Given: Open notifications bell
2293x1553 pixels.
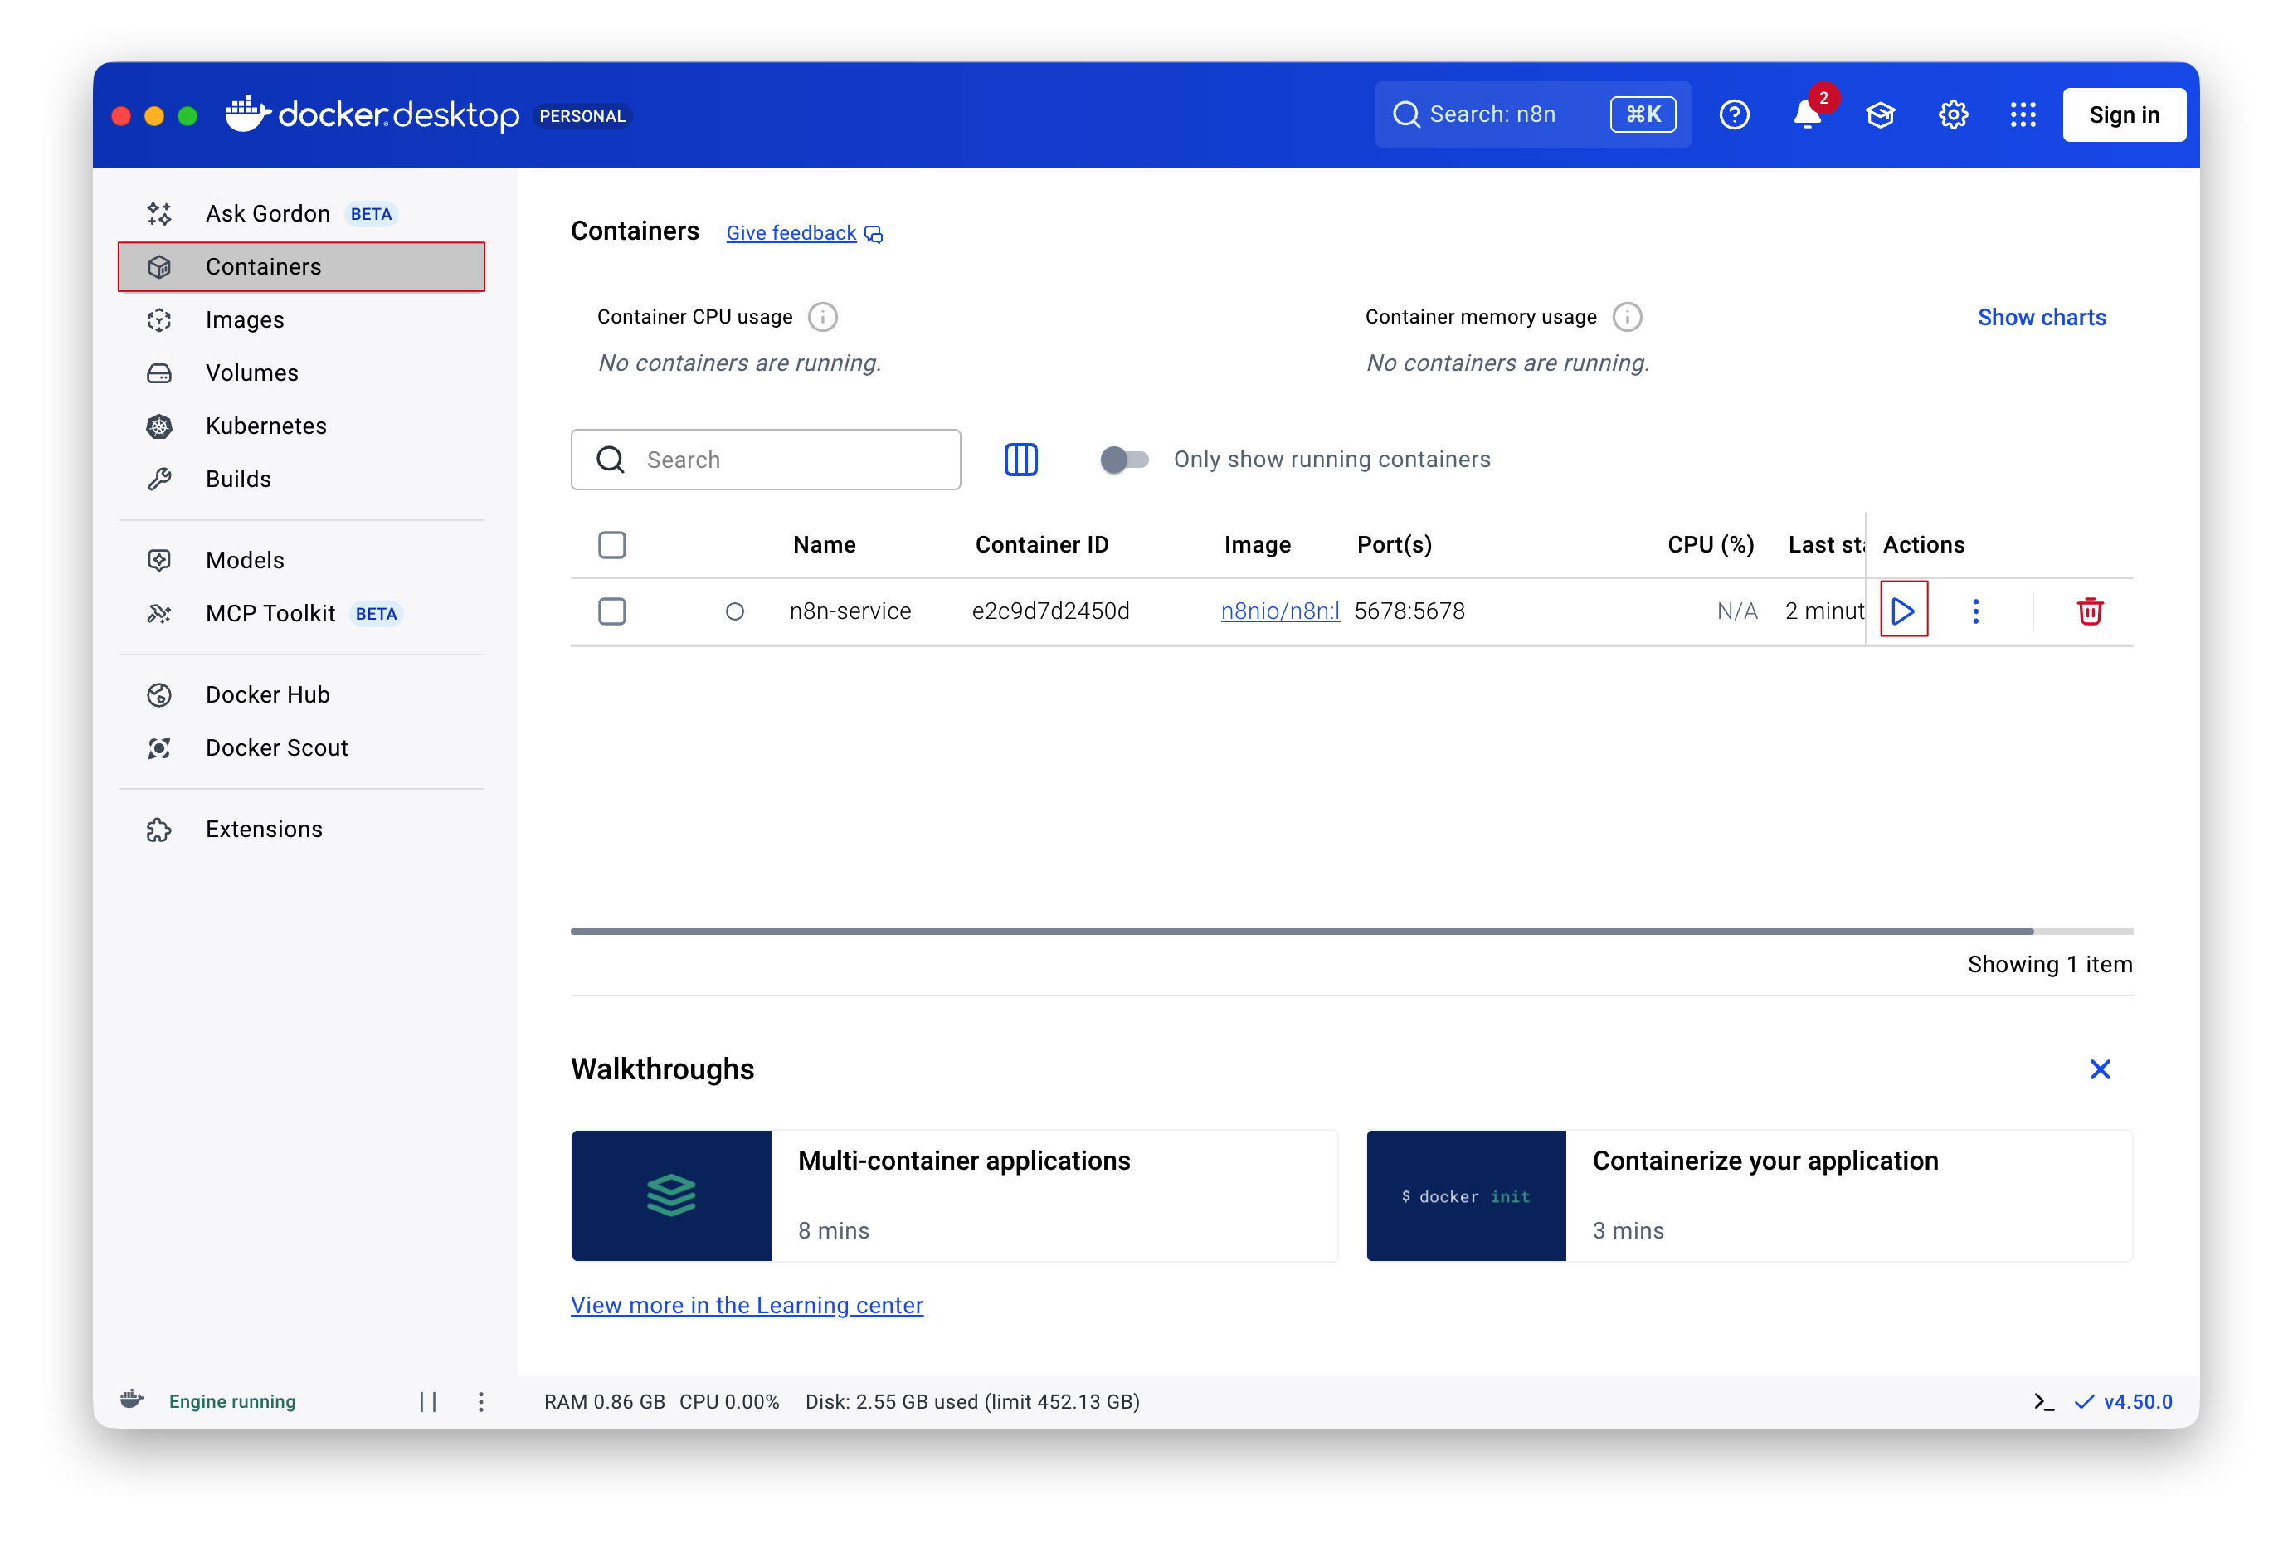Looking at the screenshot, I should tap(1807, 115).
